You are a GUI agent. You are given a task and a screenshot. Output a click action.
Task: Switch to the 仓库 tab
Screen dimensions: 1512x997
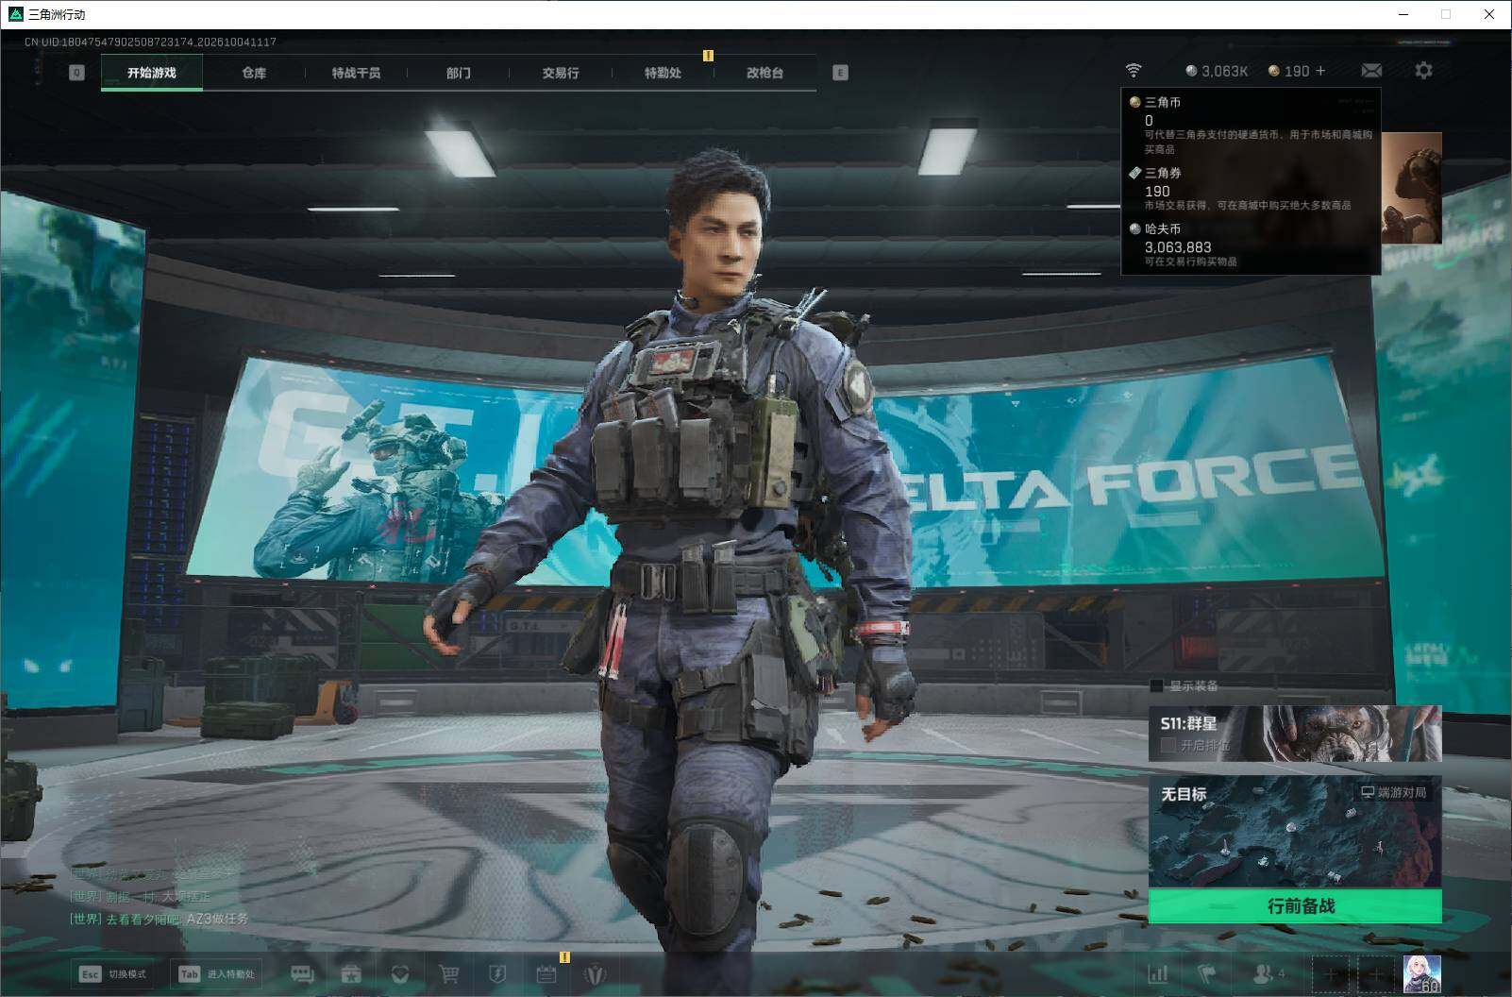[254, 73]
